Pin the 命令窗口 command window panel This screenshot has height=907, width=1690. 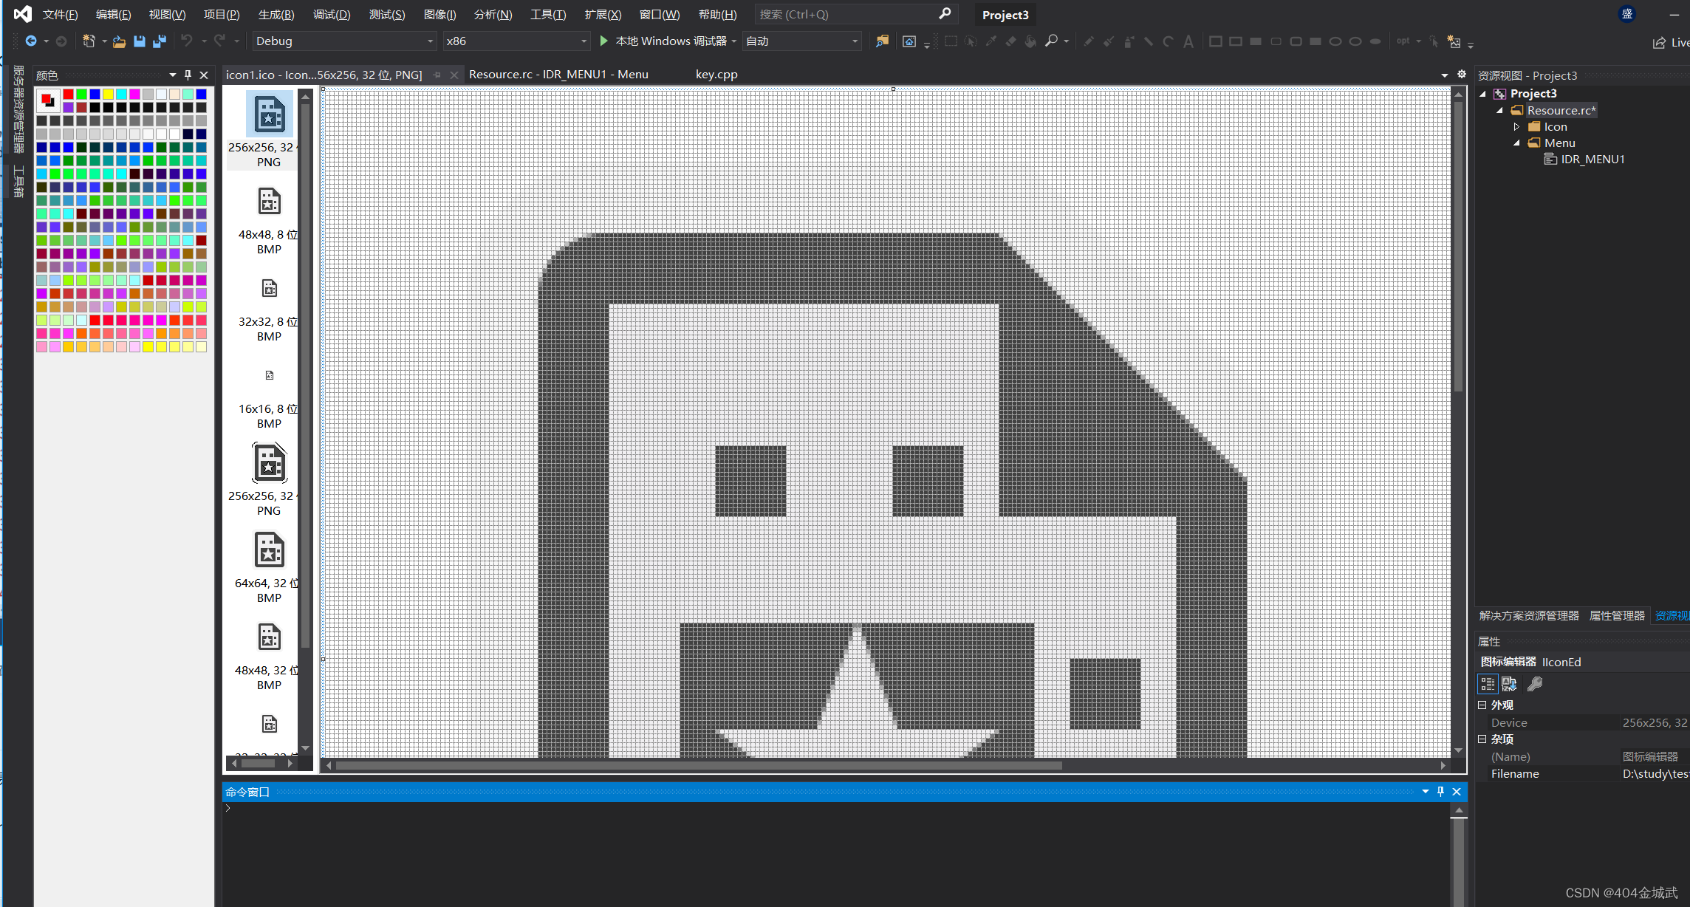[1440, 792]
